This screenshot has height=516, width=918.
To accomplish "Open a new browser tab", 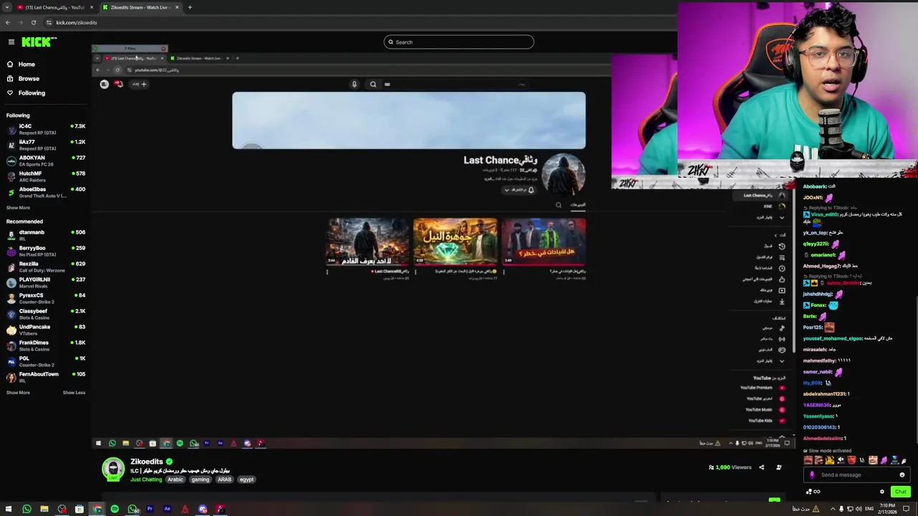I will [189, 7].
